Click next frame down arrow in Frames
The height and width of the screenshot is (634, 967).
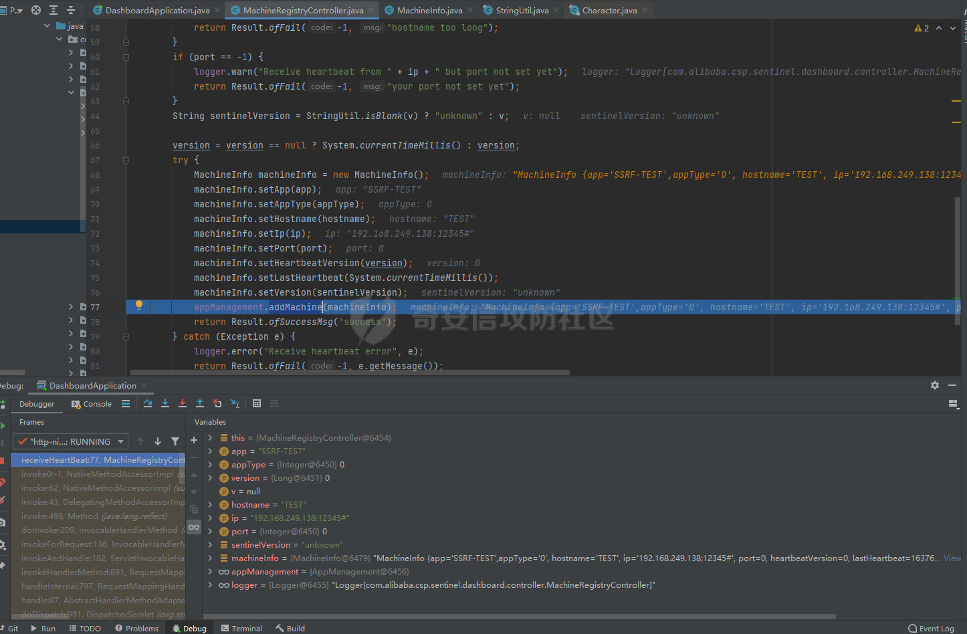pos(158,441)
